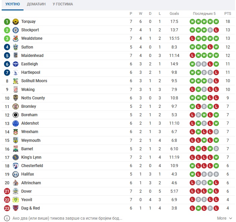The height and width of the screenshot is (222, 236).
Task: Click the Stockport club crest icon
Action: [15, 30]
